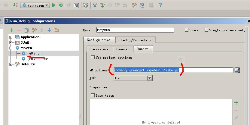Click the revert undo arrow icon
250x125 pixels.
125,5
